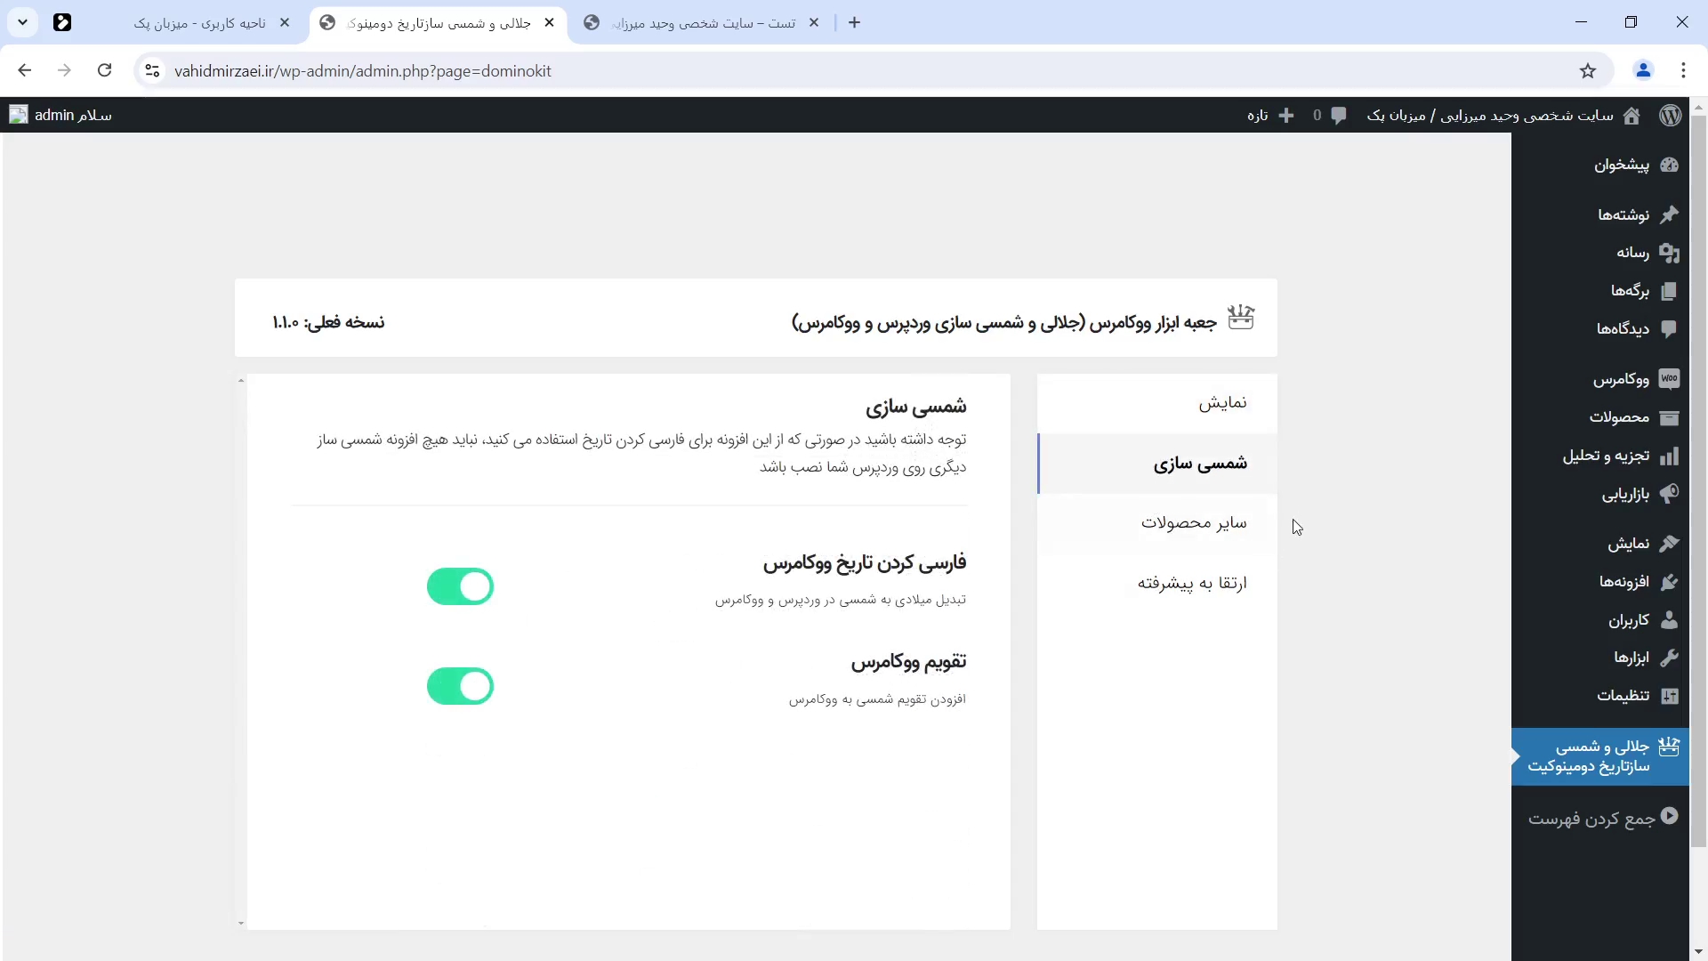Open the site information icon in address bar

coord(152,71)
